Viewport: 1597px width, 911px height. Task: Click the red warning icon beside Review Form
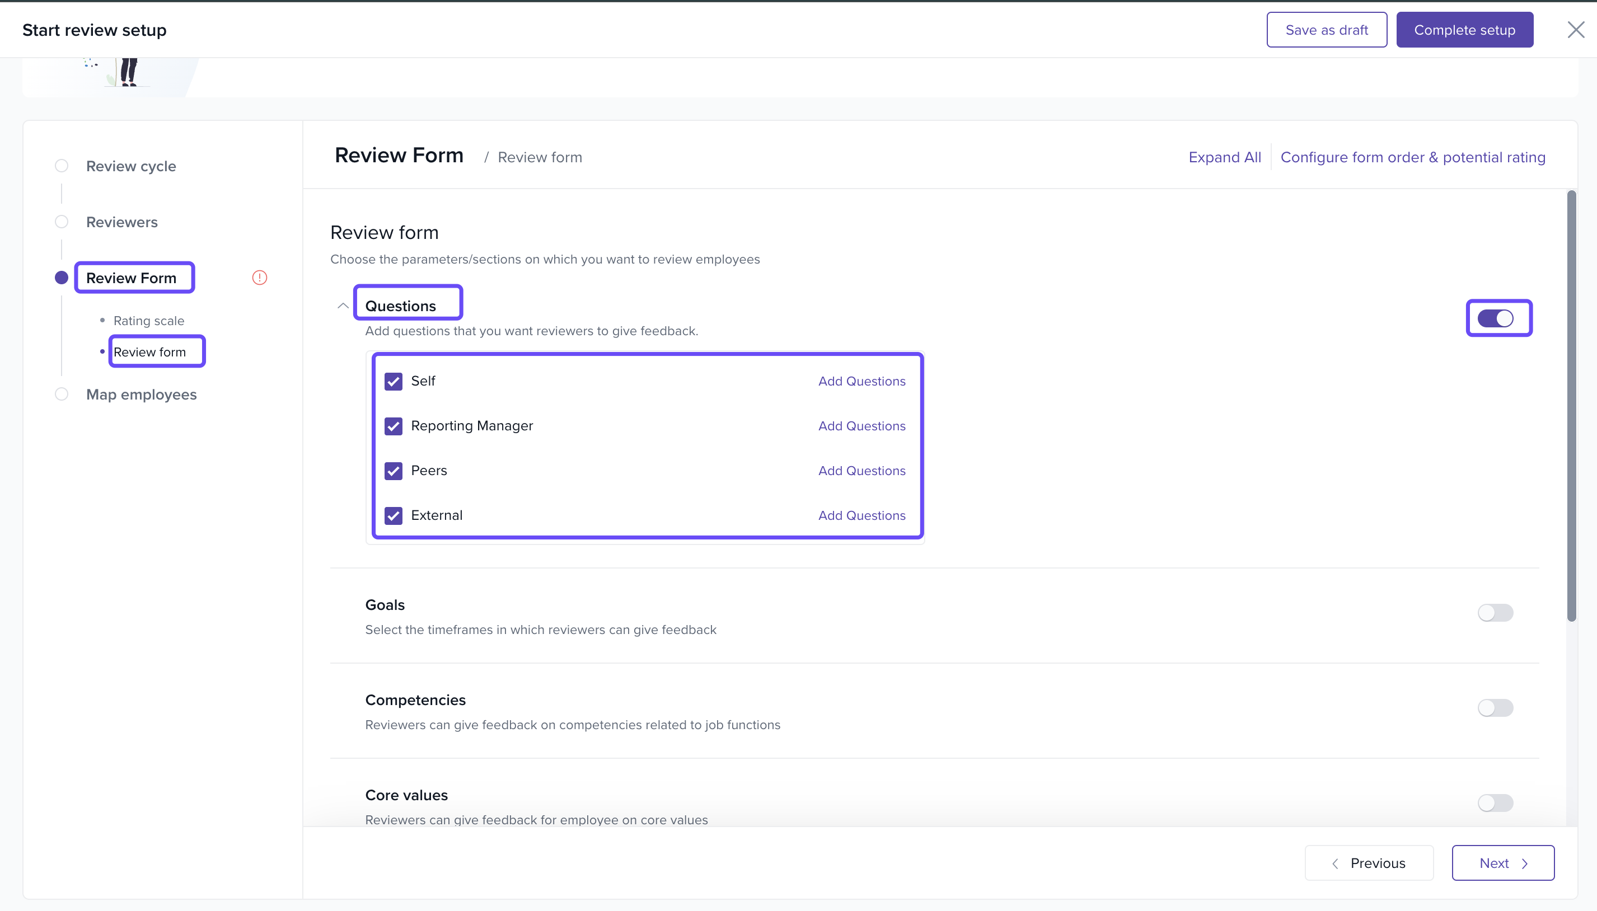259,277
